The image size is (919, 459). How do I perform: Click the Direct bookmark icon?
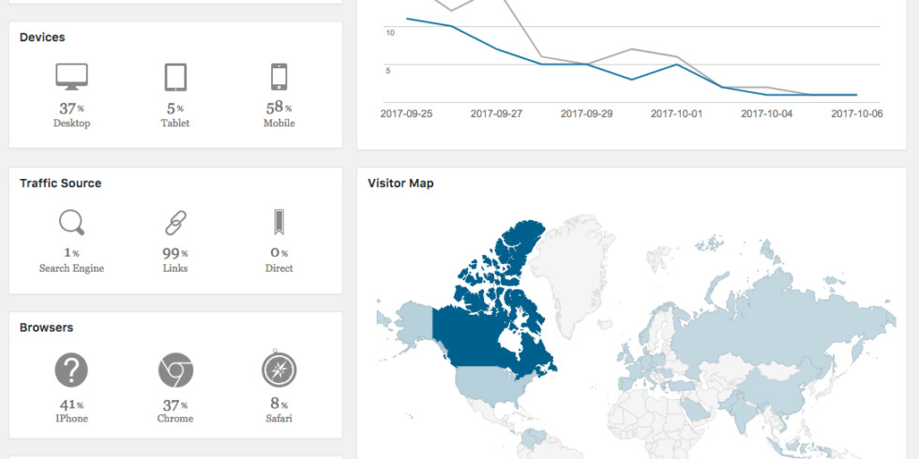279,223
